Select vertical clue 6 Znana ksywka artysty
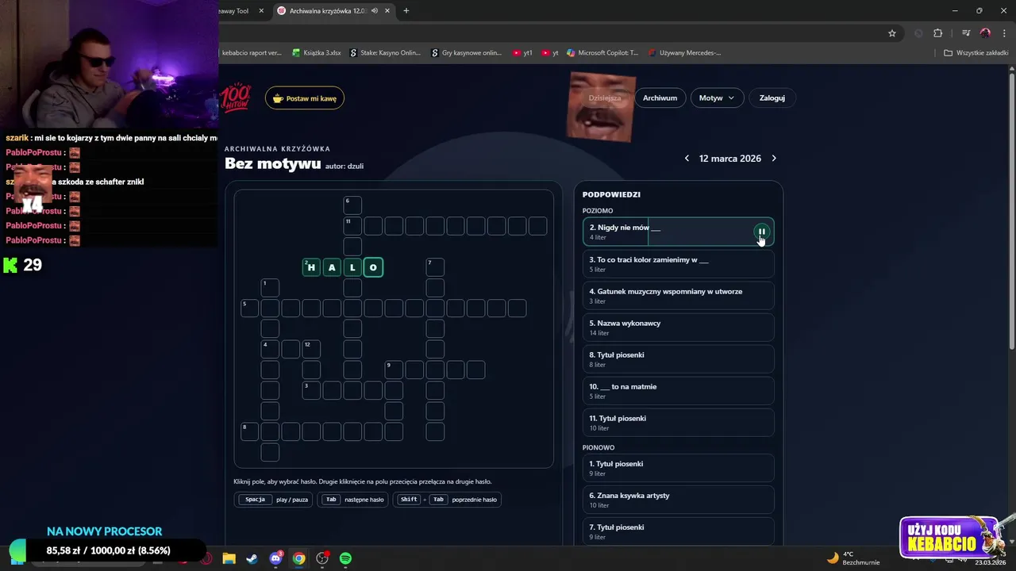This screenshot has width=1016, height=571. pyautogui.click(x=678, y=500)
